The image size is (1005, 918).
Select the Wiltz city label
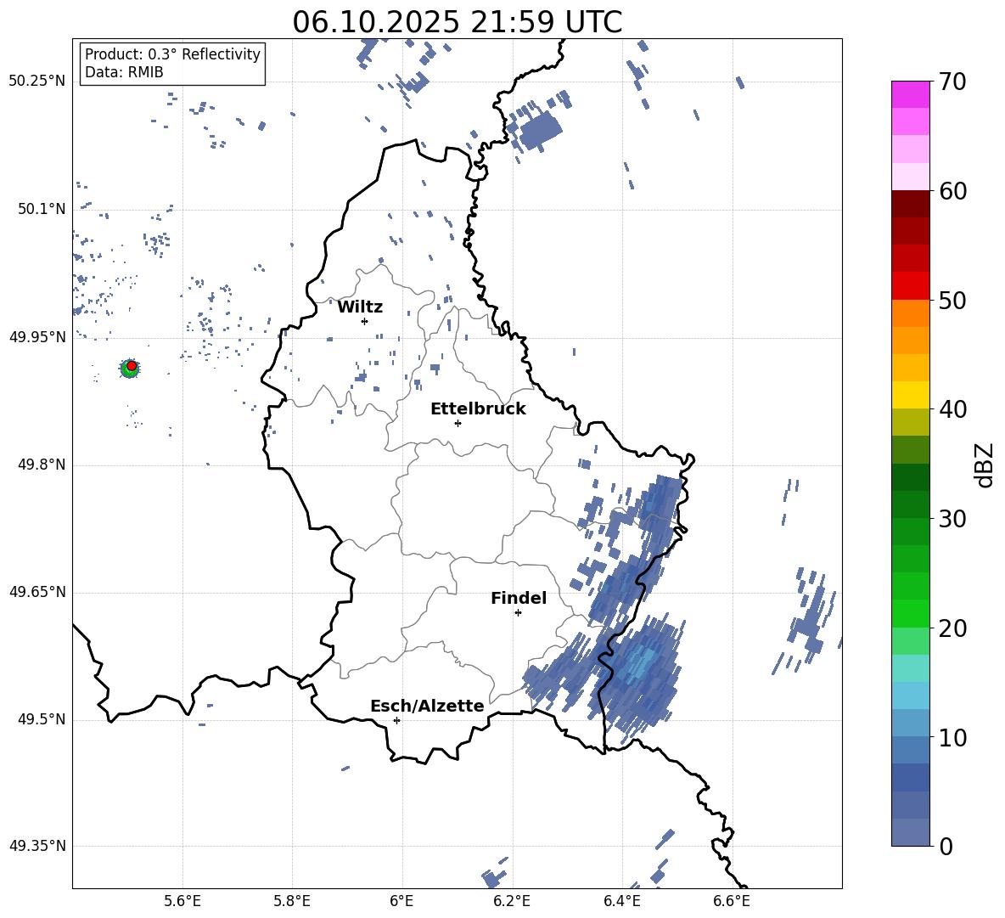(360, 307)
